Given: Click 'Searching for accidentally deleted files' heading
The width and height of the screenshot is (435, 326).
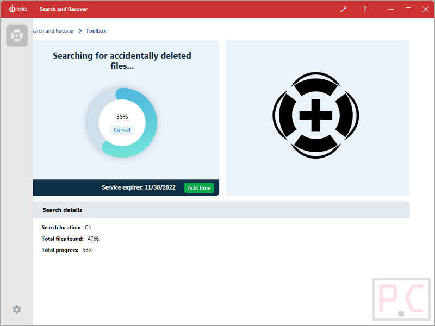Looking at the screenshot, I should click(122, 61).
